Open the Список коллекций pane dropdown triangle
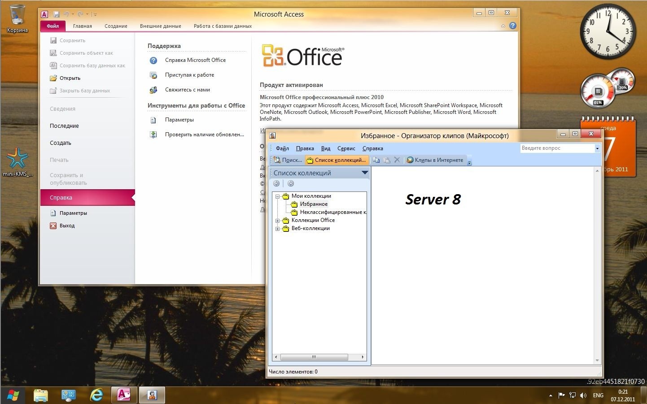 pyautogui.click(x=365, y=173)
